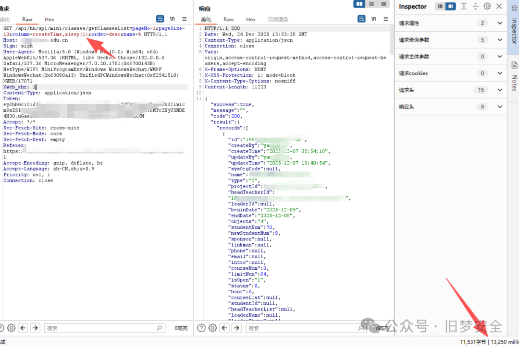Click request search settings gear icon

(x=11, y=328)
